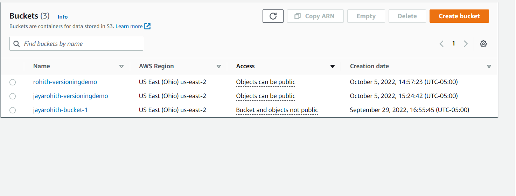Viewport: 516px width, 196px height.
Task: Go to previous page arrow
Action: 441,44
